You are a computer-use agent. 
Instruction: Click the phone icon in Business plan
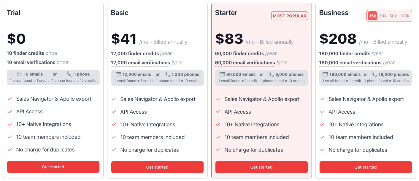(374, 74)
